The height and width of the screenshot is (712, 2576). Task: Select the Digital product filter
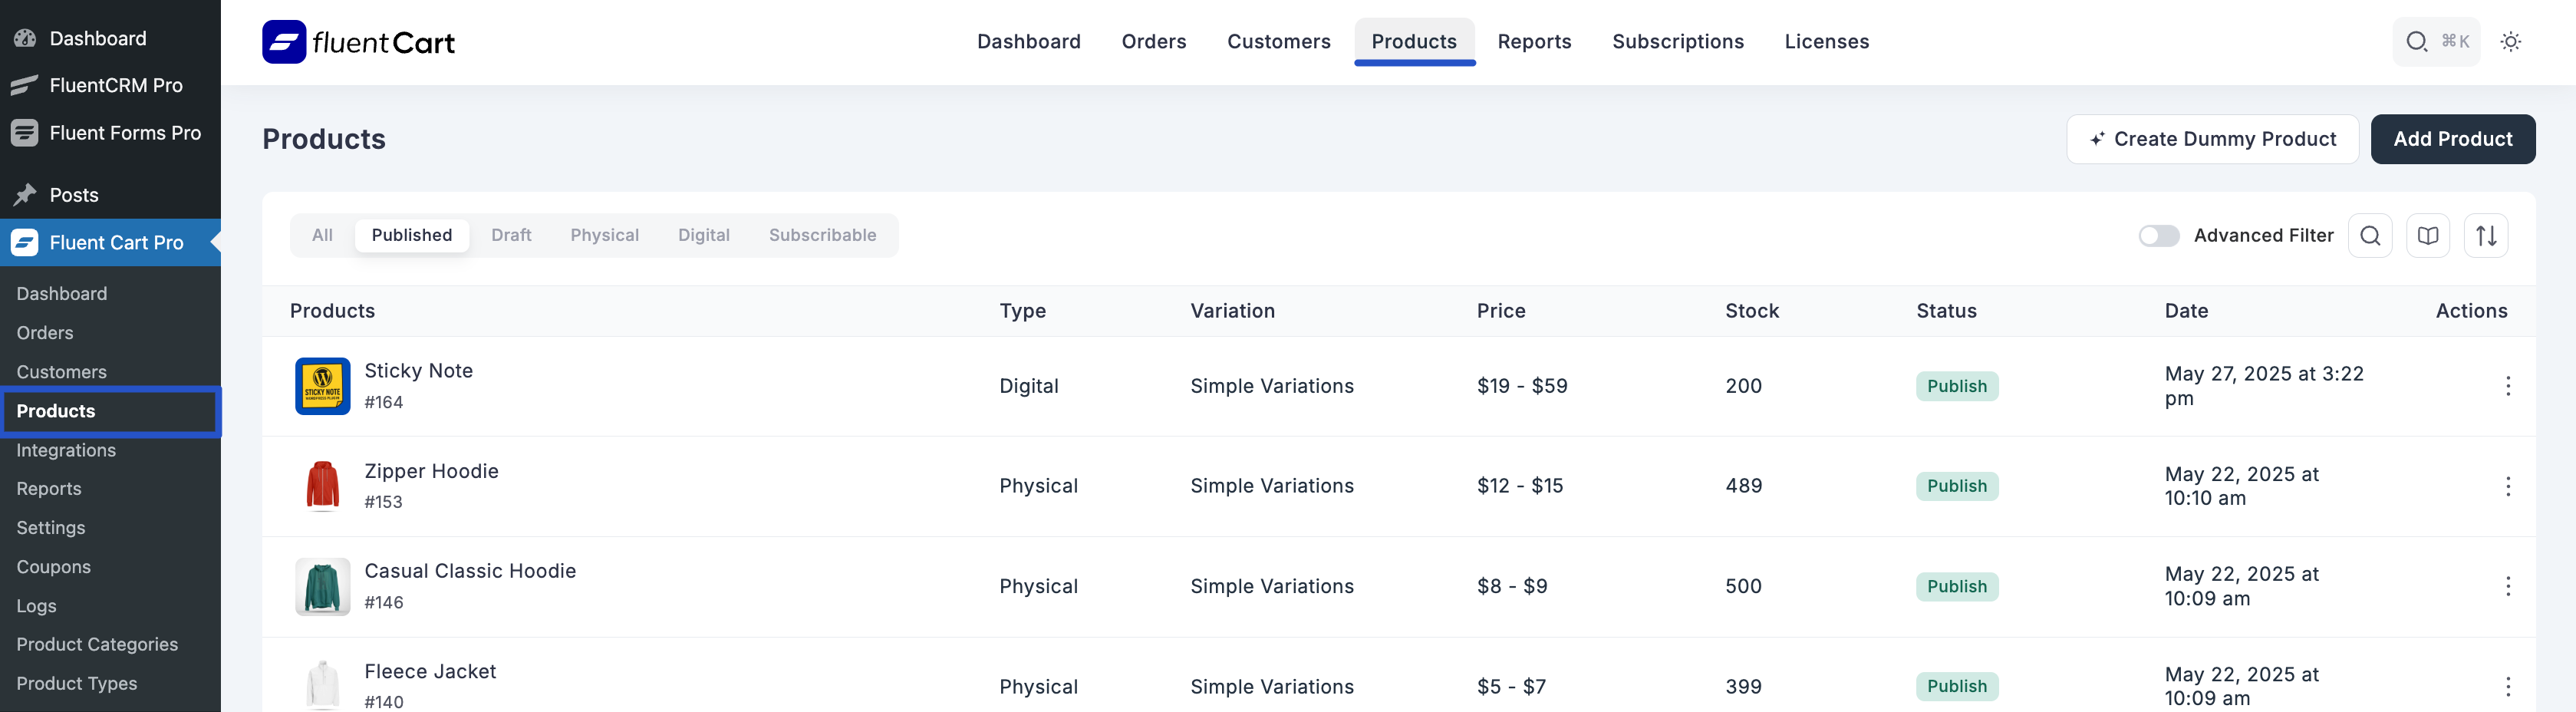704,235
